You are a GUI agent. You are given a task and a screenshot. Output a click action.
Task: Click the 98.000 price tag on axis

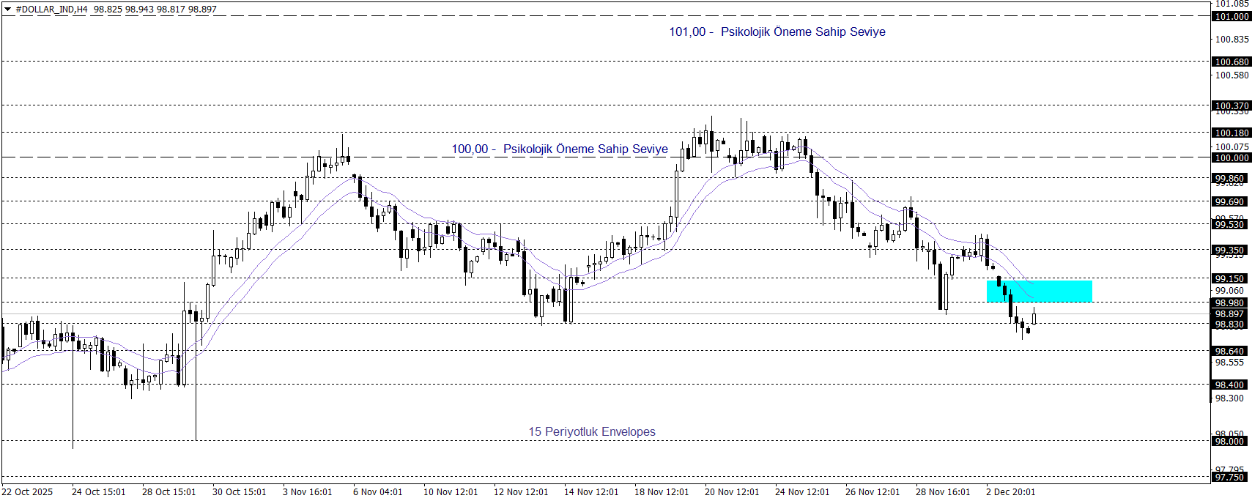(x=1229, y=441)
